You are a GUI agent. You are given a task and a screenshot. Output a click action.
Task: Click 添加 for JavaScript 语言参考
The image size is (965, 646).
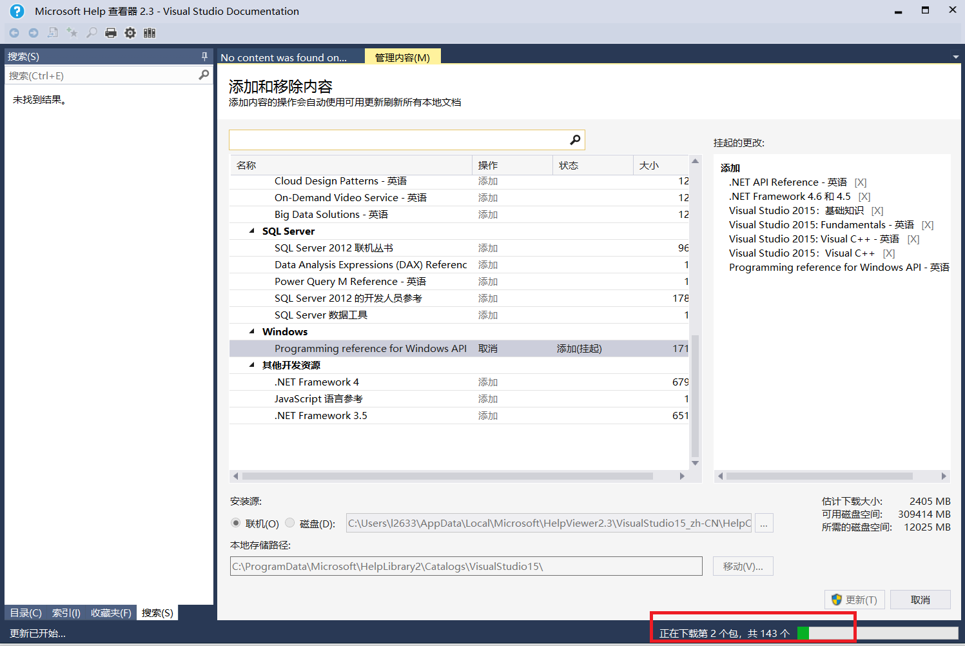[x=488, y=398]
